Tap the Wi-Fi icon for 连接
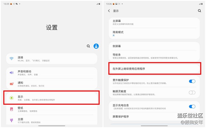Screen dimensions: 206x128 pos(12,59)
